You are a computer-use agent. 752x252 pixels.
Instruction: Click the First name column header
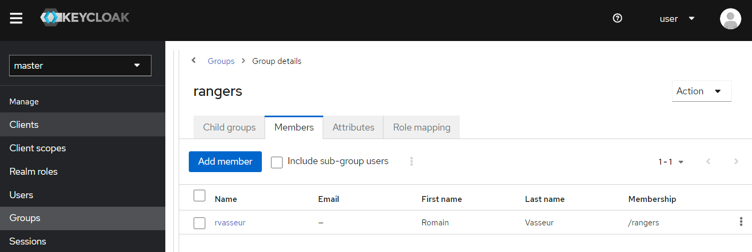[442, 199]
